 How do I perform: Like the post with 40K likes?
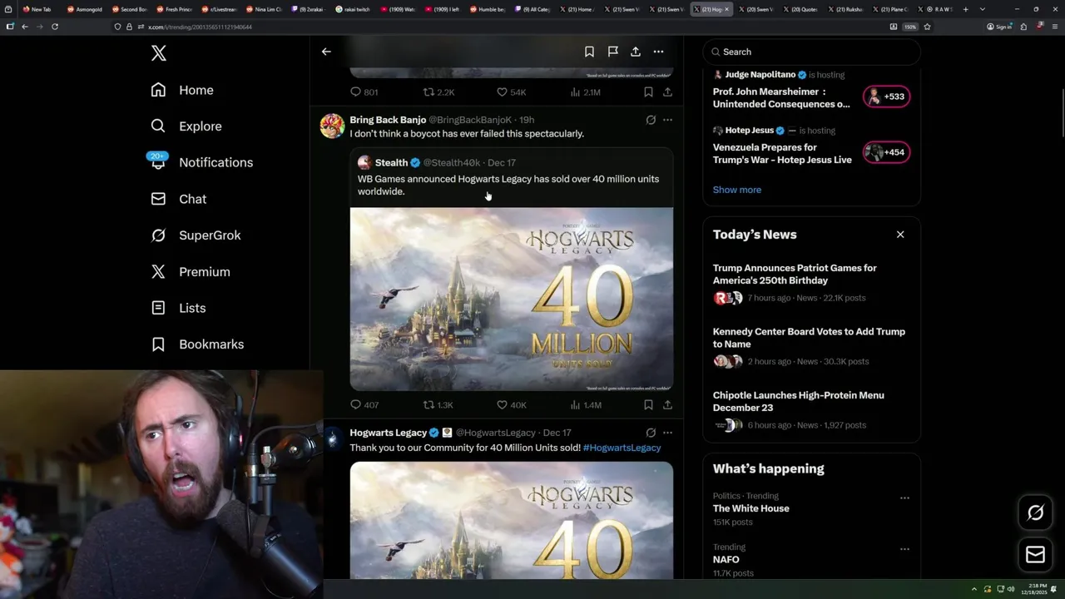click(x=511, y=405)
